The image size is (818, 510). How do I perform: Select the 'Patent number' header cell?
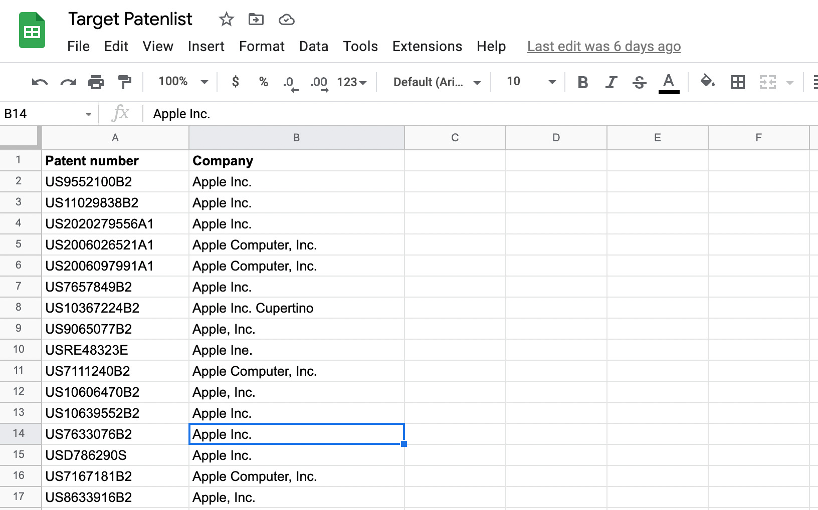coord(115,161)
